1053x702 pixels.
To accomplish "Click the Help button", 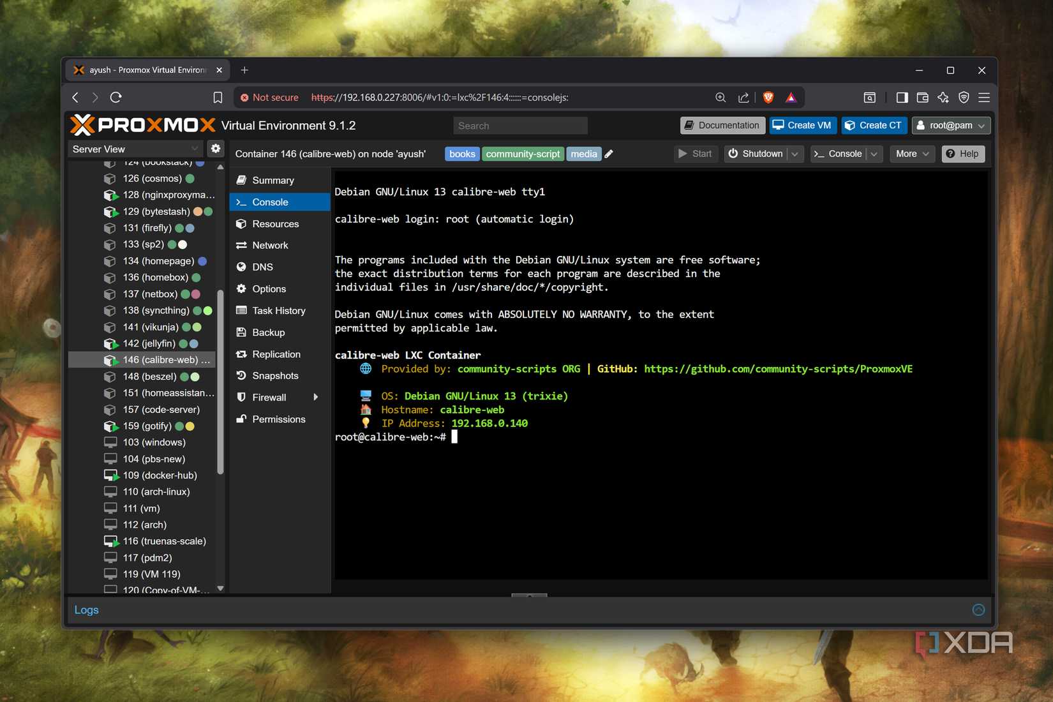I will coord(963,154).
